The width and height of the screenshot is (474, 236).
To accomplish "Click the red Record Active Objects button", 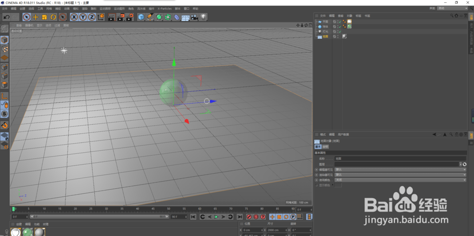I will 249,217.
